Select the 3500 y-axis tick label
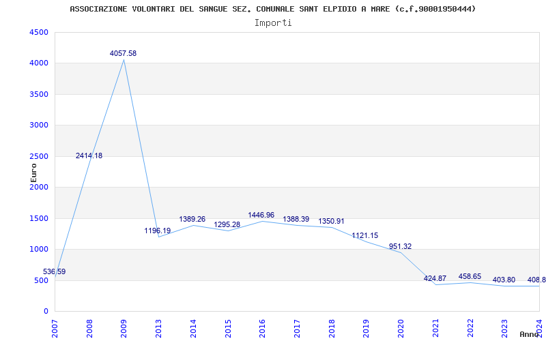 coord(39,94)
